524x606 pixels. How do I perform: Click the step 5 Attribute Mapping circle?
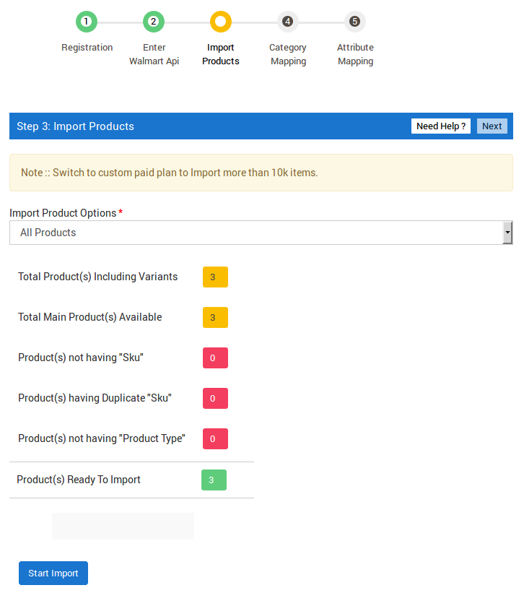tap(355, 22)
